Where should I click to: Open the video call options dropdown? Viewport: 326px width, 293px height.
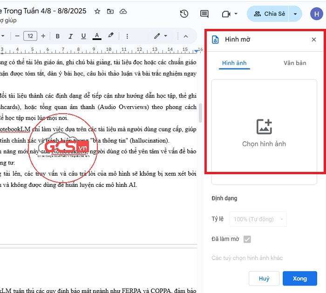coord(236,14)
